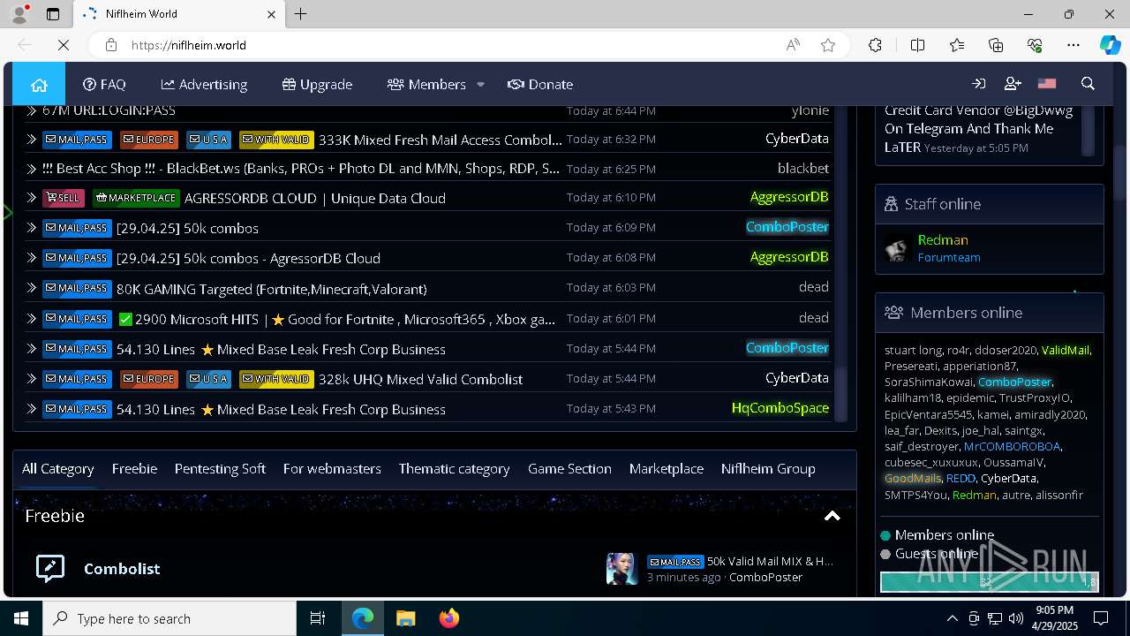This screenshot has width=1130, height=636.
Task: Open the Combolist forum link
Action: (122, 568)
